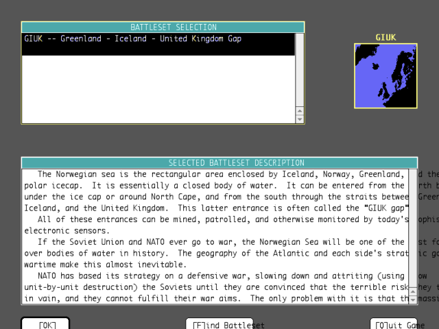Image resolution: width=439 pixels, height=329 pixels.
Task: Click the OK button
Action: click(x=45, y=324)
